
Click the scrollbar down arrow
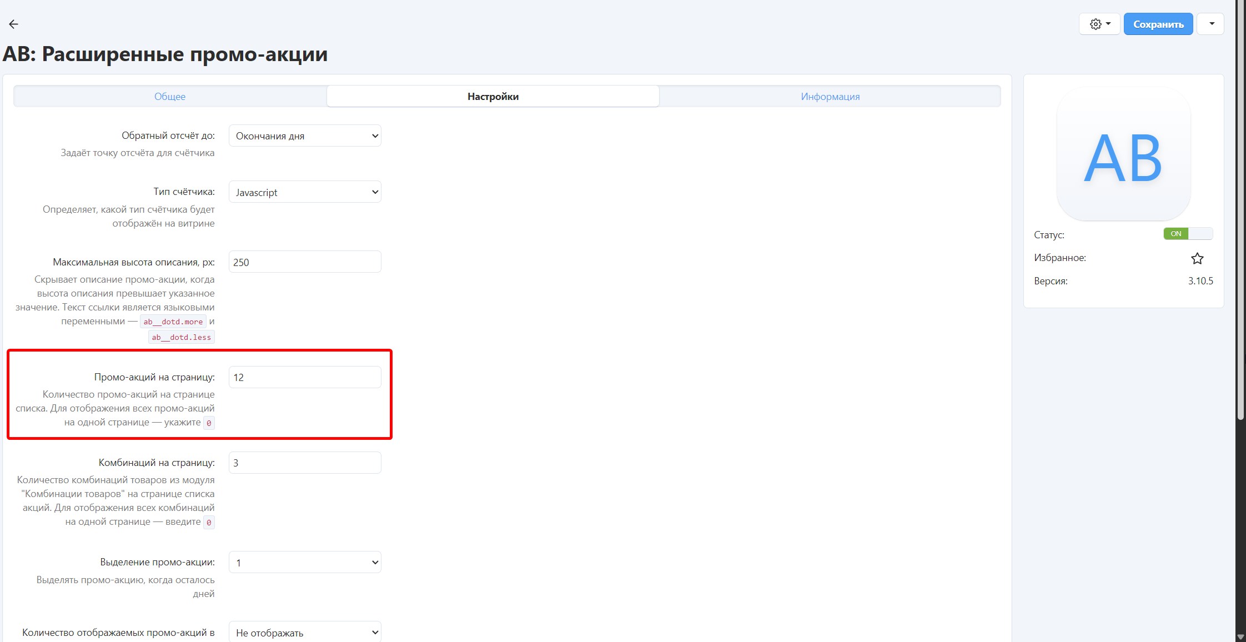[x=1240, y=636]
